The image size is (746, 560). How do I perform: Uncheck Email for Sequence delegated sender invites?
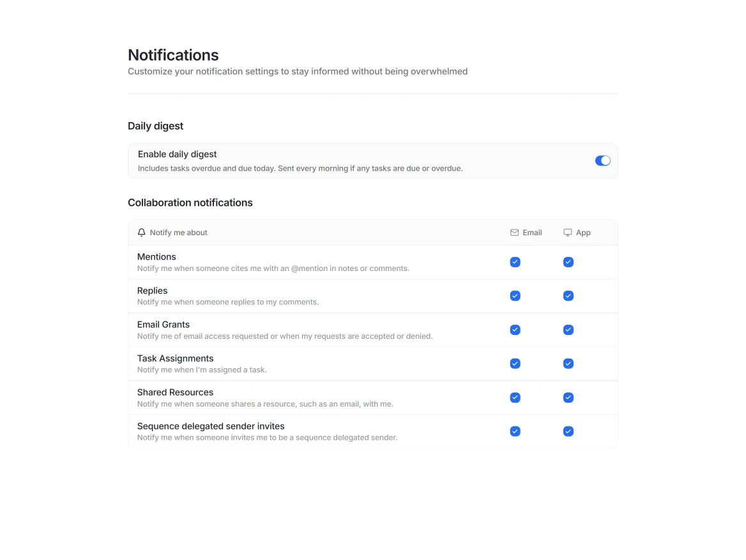pos(515,432)
